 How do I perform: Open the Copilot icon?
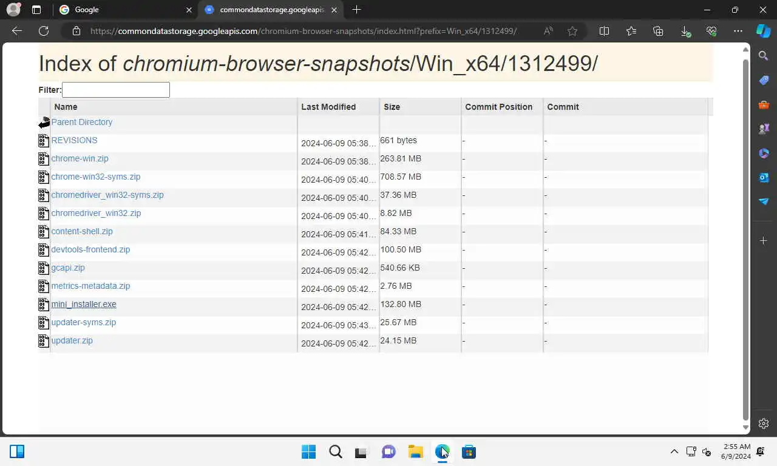click(x=763, y=31)
